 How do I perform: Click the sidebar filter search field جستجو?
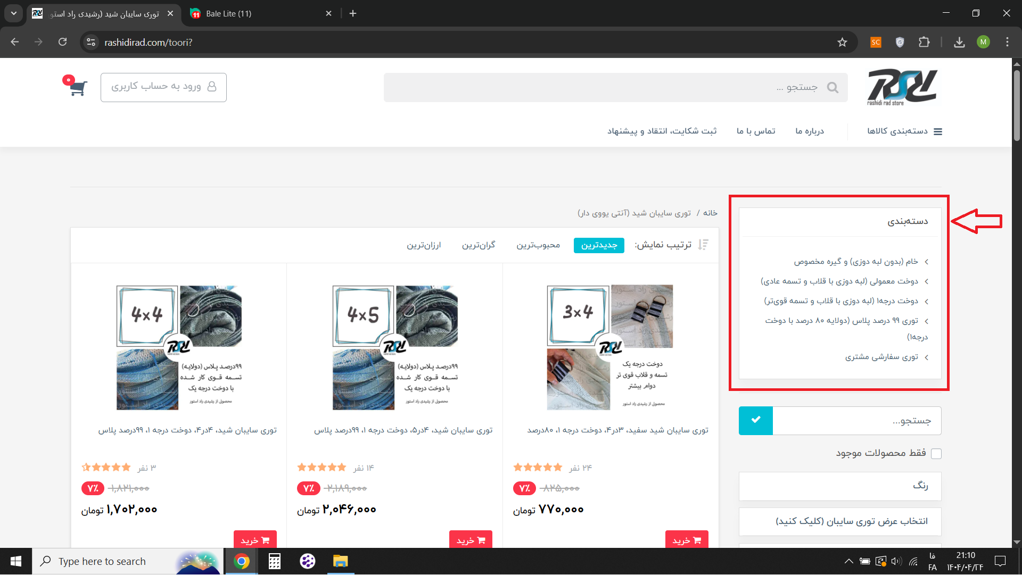pyautogui.click(x=857, y=421)
